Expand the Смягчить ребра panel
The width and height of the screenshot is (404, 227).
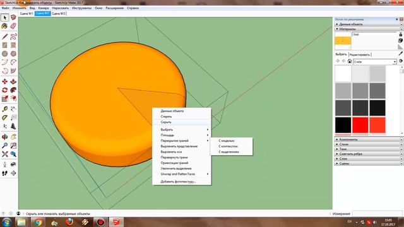point(368,154)
